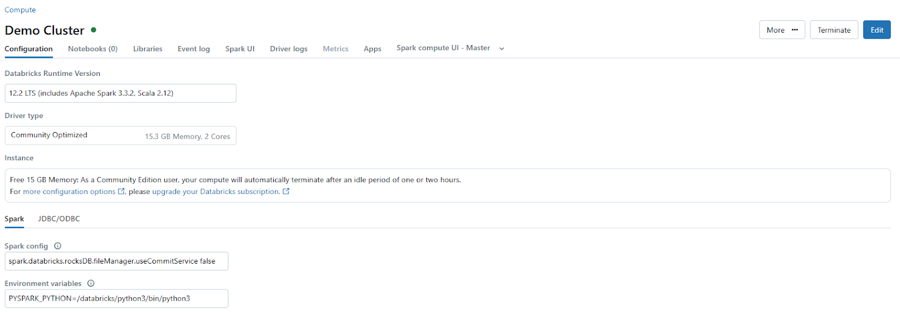Follow the Compute breadcrumb link
Screen dimensions: 900x317
pos(20,10)
